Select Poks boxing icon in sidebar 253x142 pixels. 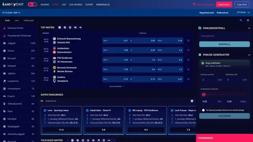coord(4,111)
